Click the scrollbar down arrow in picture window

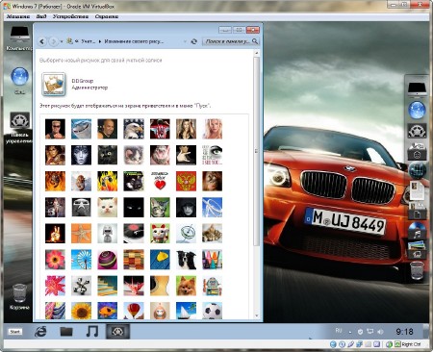point(257,315)
